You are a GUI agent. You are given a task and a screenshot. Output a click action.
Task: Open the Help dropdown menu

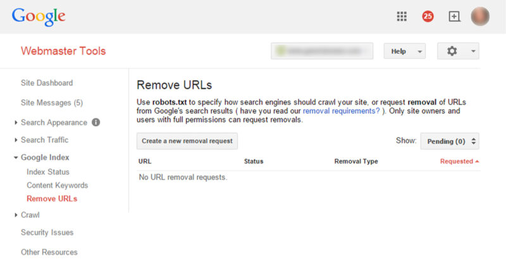point(404,51)
